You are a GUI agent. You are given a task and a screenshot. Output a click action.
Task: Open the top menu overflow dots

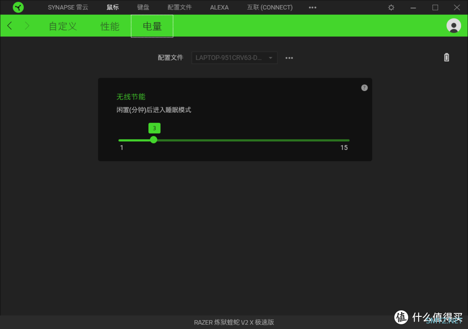point(312,7)
